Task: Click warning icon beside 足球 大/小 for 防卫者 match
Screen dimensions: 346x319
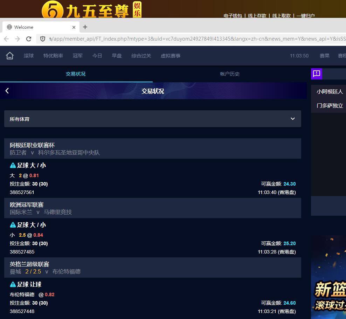Action: point(13,165)
